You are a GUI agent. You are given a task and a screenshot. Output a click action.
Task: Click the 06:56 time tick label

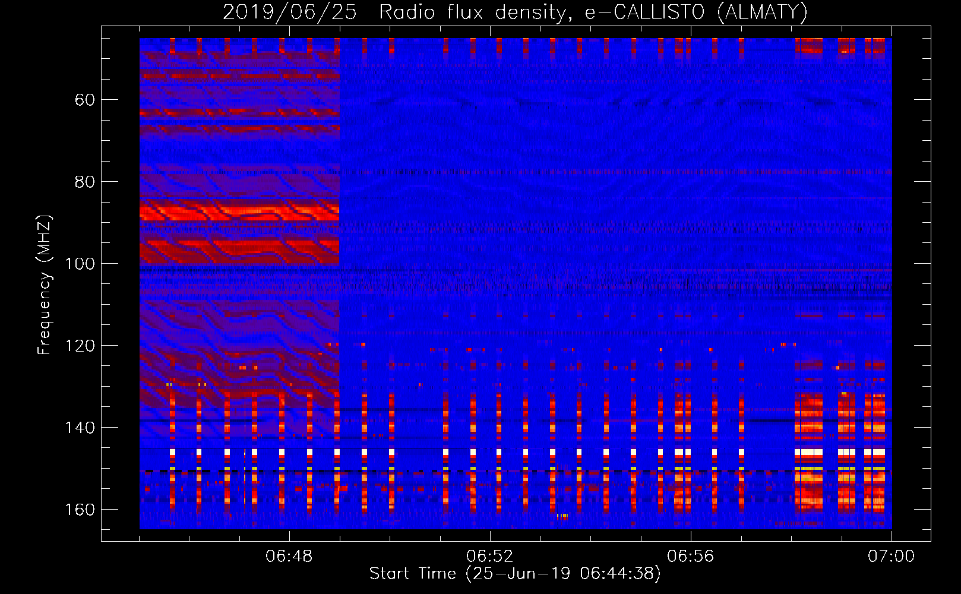(691, 557)
